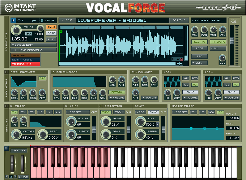Select Master Filter lowpass shape icon
246x180 pixels.
(193, 112)
